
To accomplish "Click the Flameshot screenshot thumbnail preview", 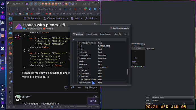I will [x=138, y=55].
